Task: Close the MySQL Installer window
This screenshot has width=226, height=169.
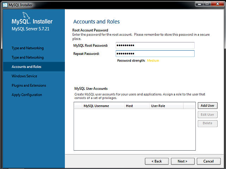Action: [x=218, y=4]
